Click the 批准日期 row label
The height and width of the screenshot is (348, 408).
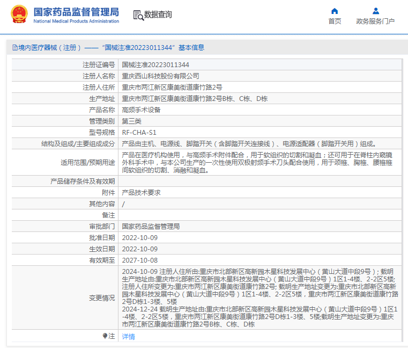click(x=102, y=238)
